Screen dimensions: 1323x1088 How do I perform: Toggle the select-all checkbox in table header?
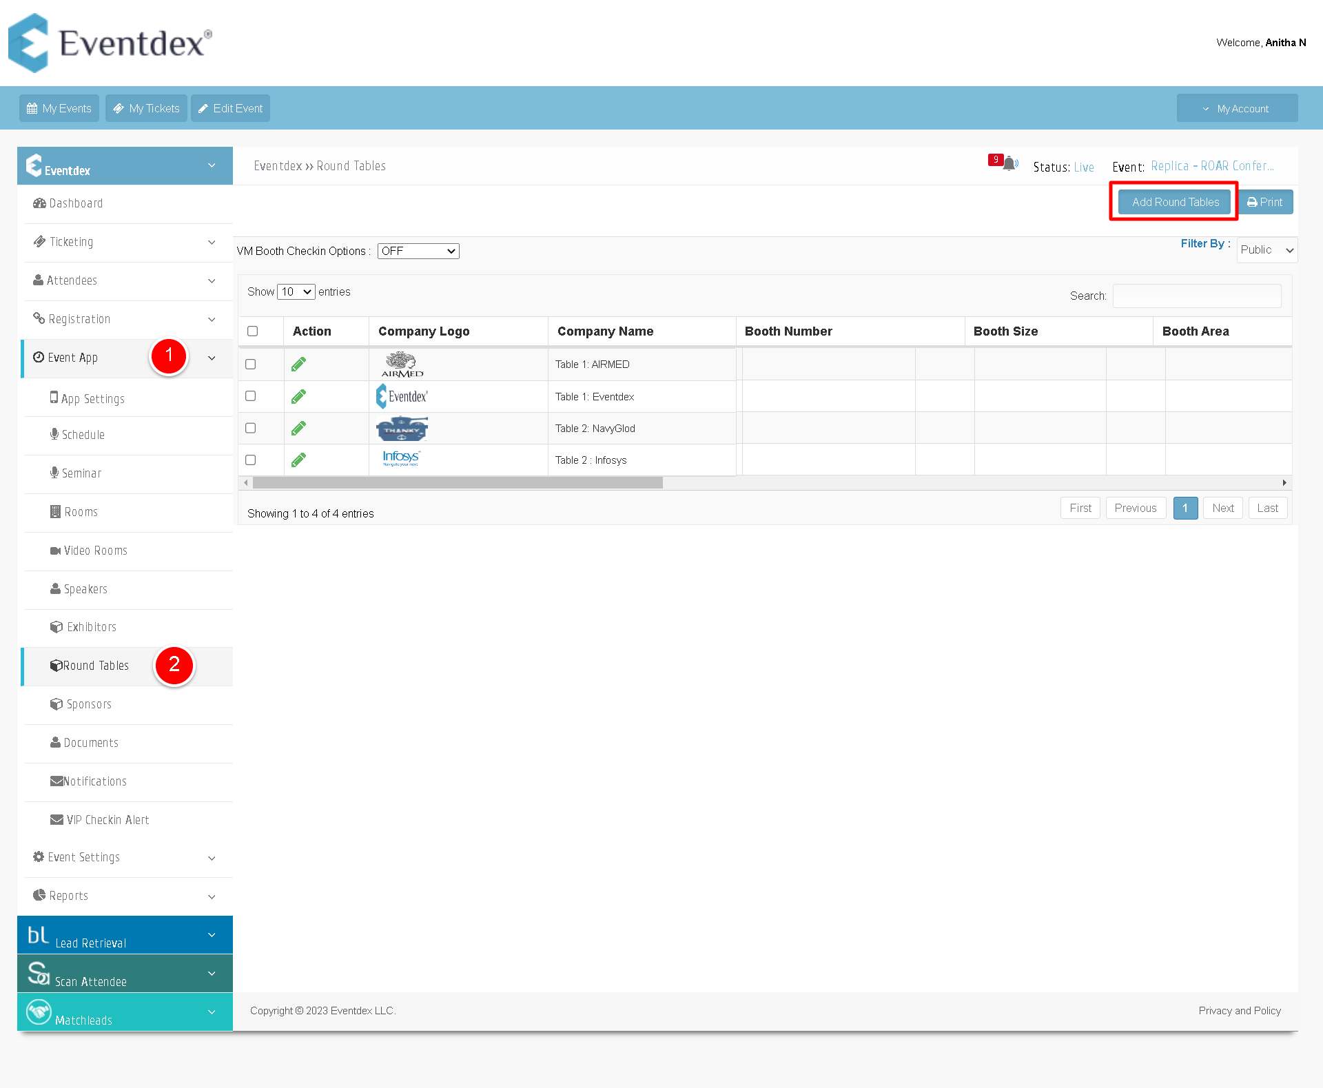tap(253, 331)
